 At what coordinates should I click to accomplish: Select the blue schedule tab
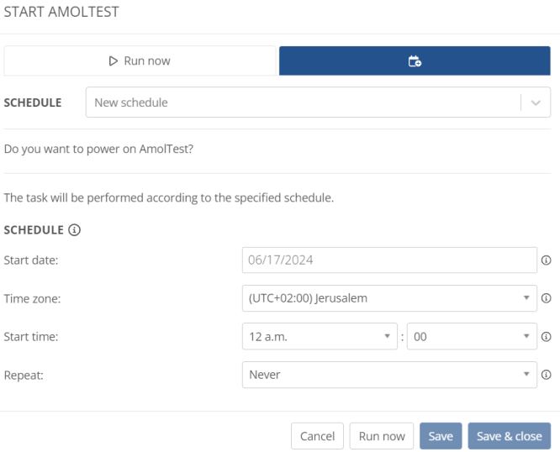pyautogui.click(x=415, y=60)
